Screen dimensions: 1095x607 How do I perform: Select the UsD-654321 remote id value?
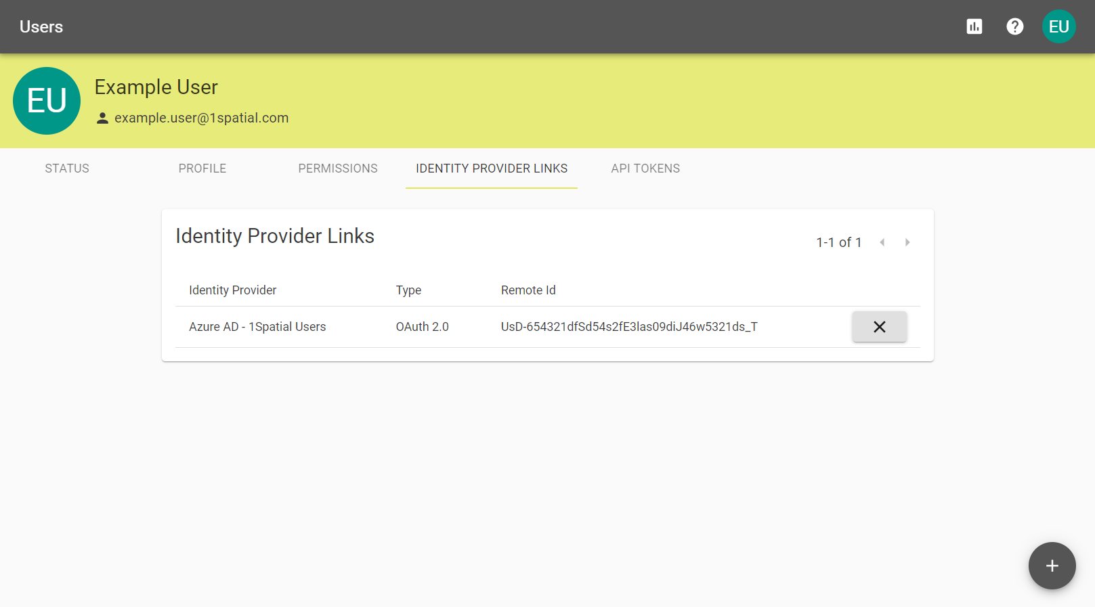coord(629,327)
